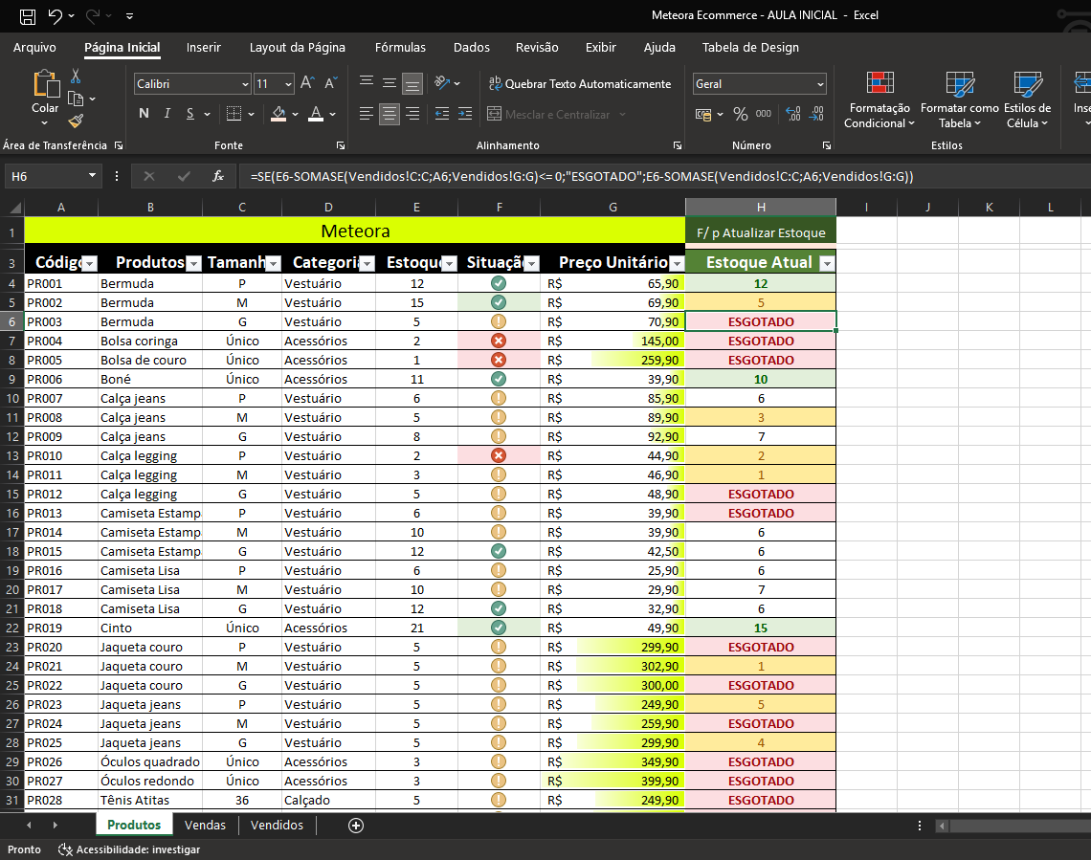Decrease font size with smaller A

331,83
